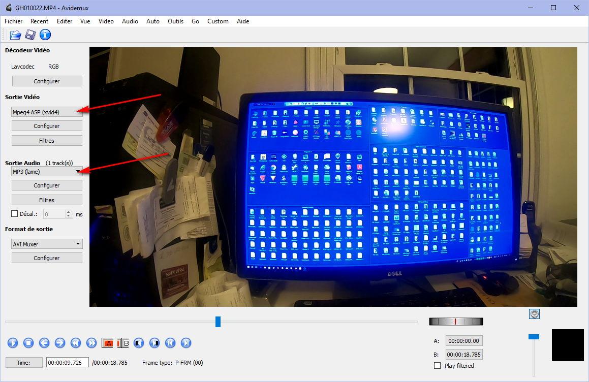Open the blue information icon
This screenshot has height=382, width=589.
pos(45,35)
